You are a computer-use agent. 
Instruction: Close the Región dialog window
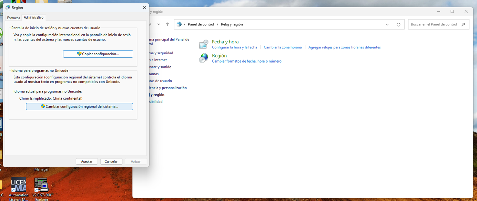(x=144, y=8)
